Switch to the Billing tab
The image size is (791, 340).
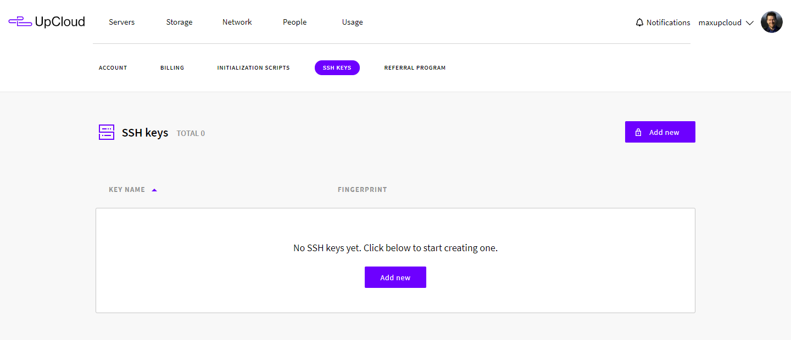point(172,68)
